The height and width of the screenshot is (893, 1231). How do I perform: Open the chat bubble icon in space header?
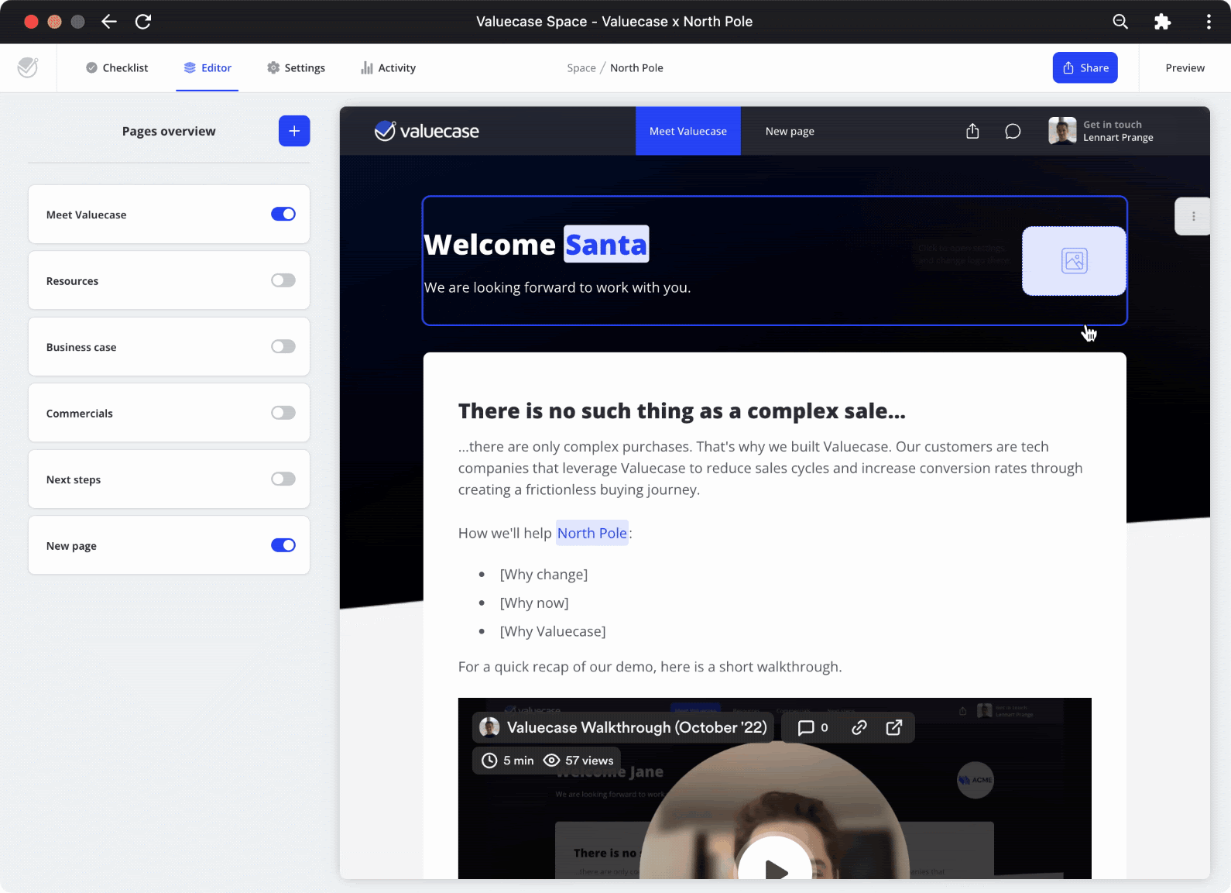(x=1013, y=131)
